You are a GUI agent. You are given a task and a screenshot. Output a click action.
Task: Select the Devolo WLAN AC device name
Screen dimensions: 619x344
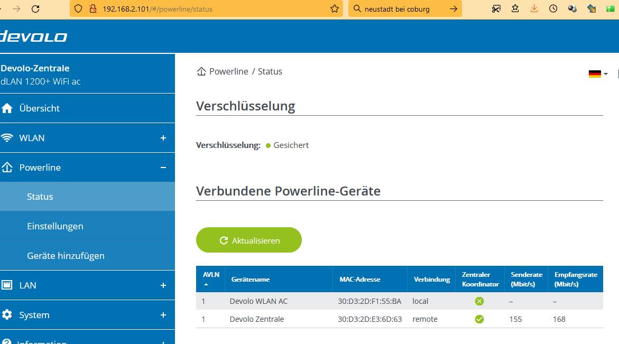(258, 301)
